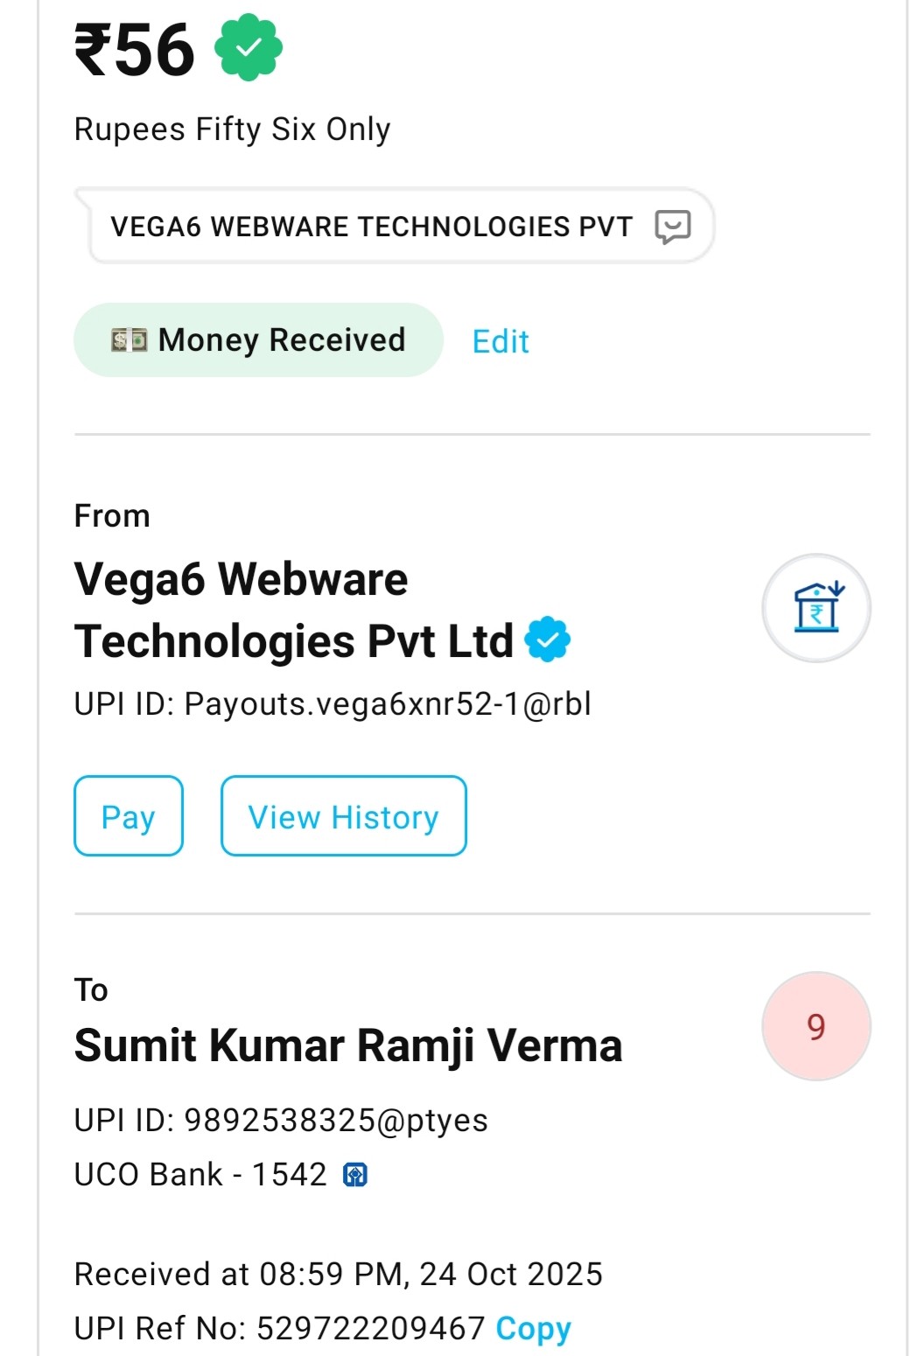Tap the message icon in the note bubble
The image size is (910, 1356).
[673, 227]
